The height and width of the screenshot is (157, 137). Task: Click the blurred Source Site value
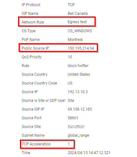pos(76,127)
